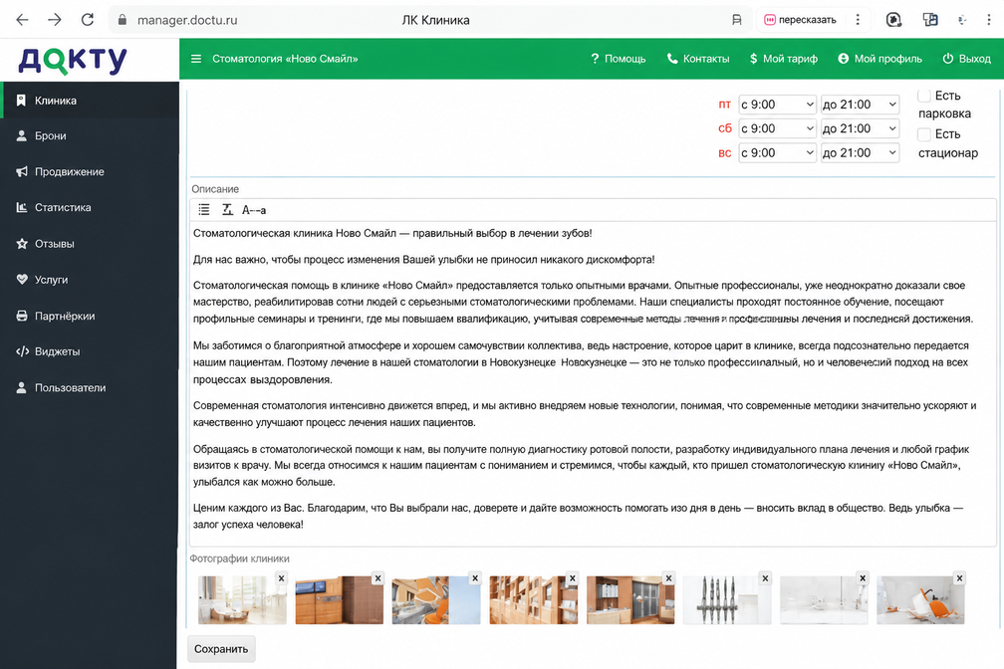Remove the fifth clinic photo
This screenshot has height=669, width=1004.
coord(668,578)
